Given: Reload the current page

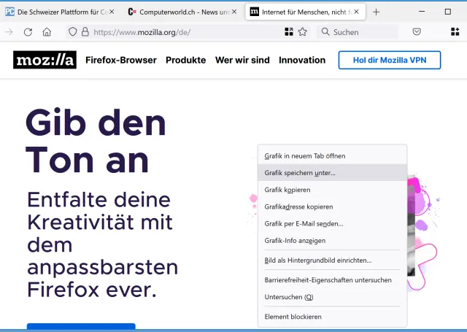Looking at the screenshot, I should pyautogui.click(x=28, y=32).
